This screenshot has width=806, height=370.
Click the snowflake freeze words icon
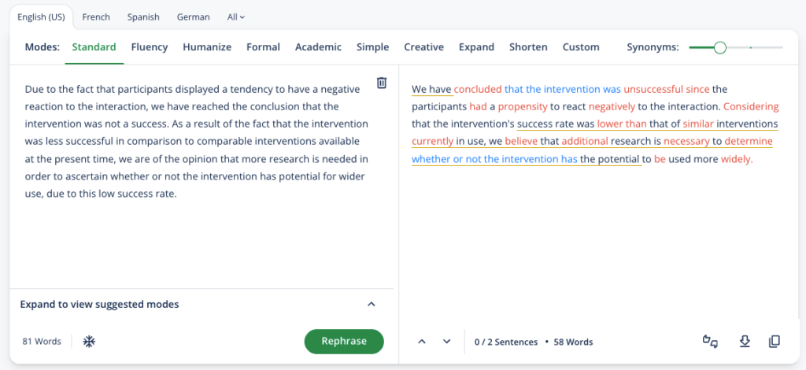point(90,342)
